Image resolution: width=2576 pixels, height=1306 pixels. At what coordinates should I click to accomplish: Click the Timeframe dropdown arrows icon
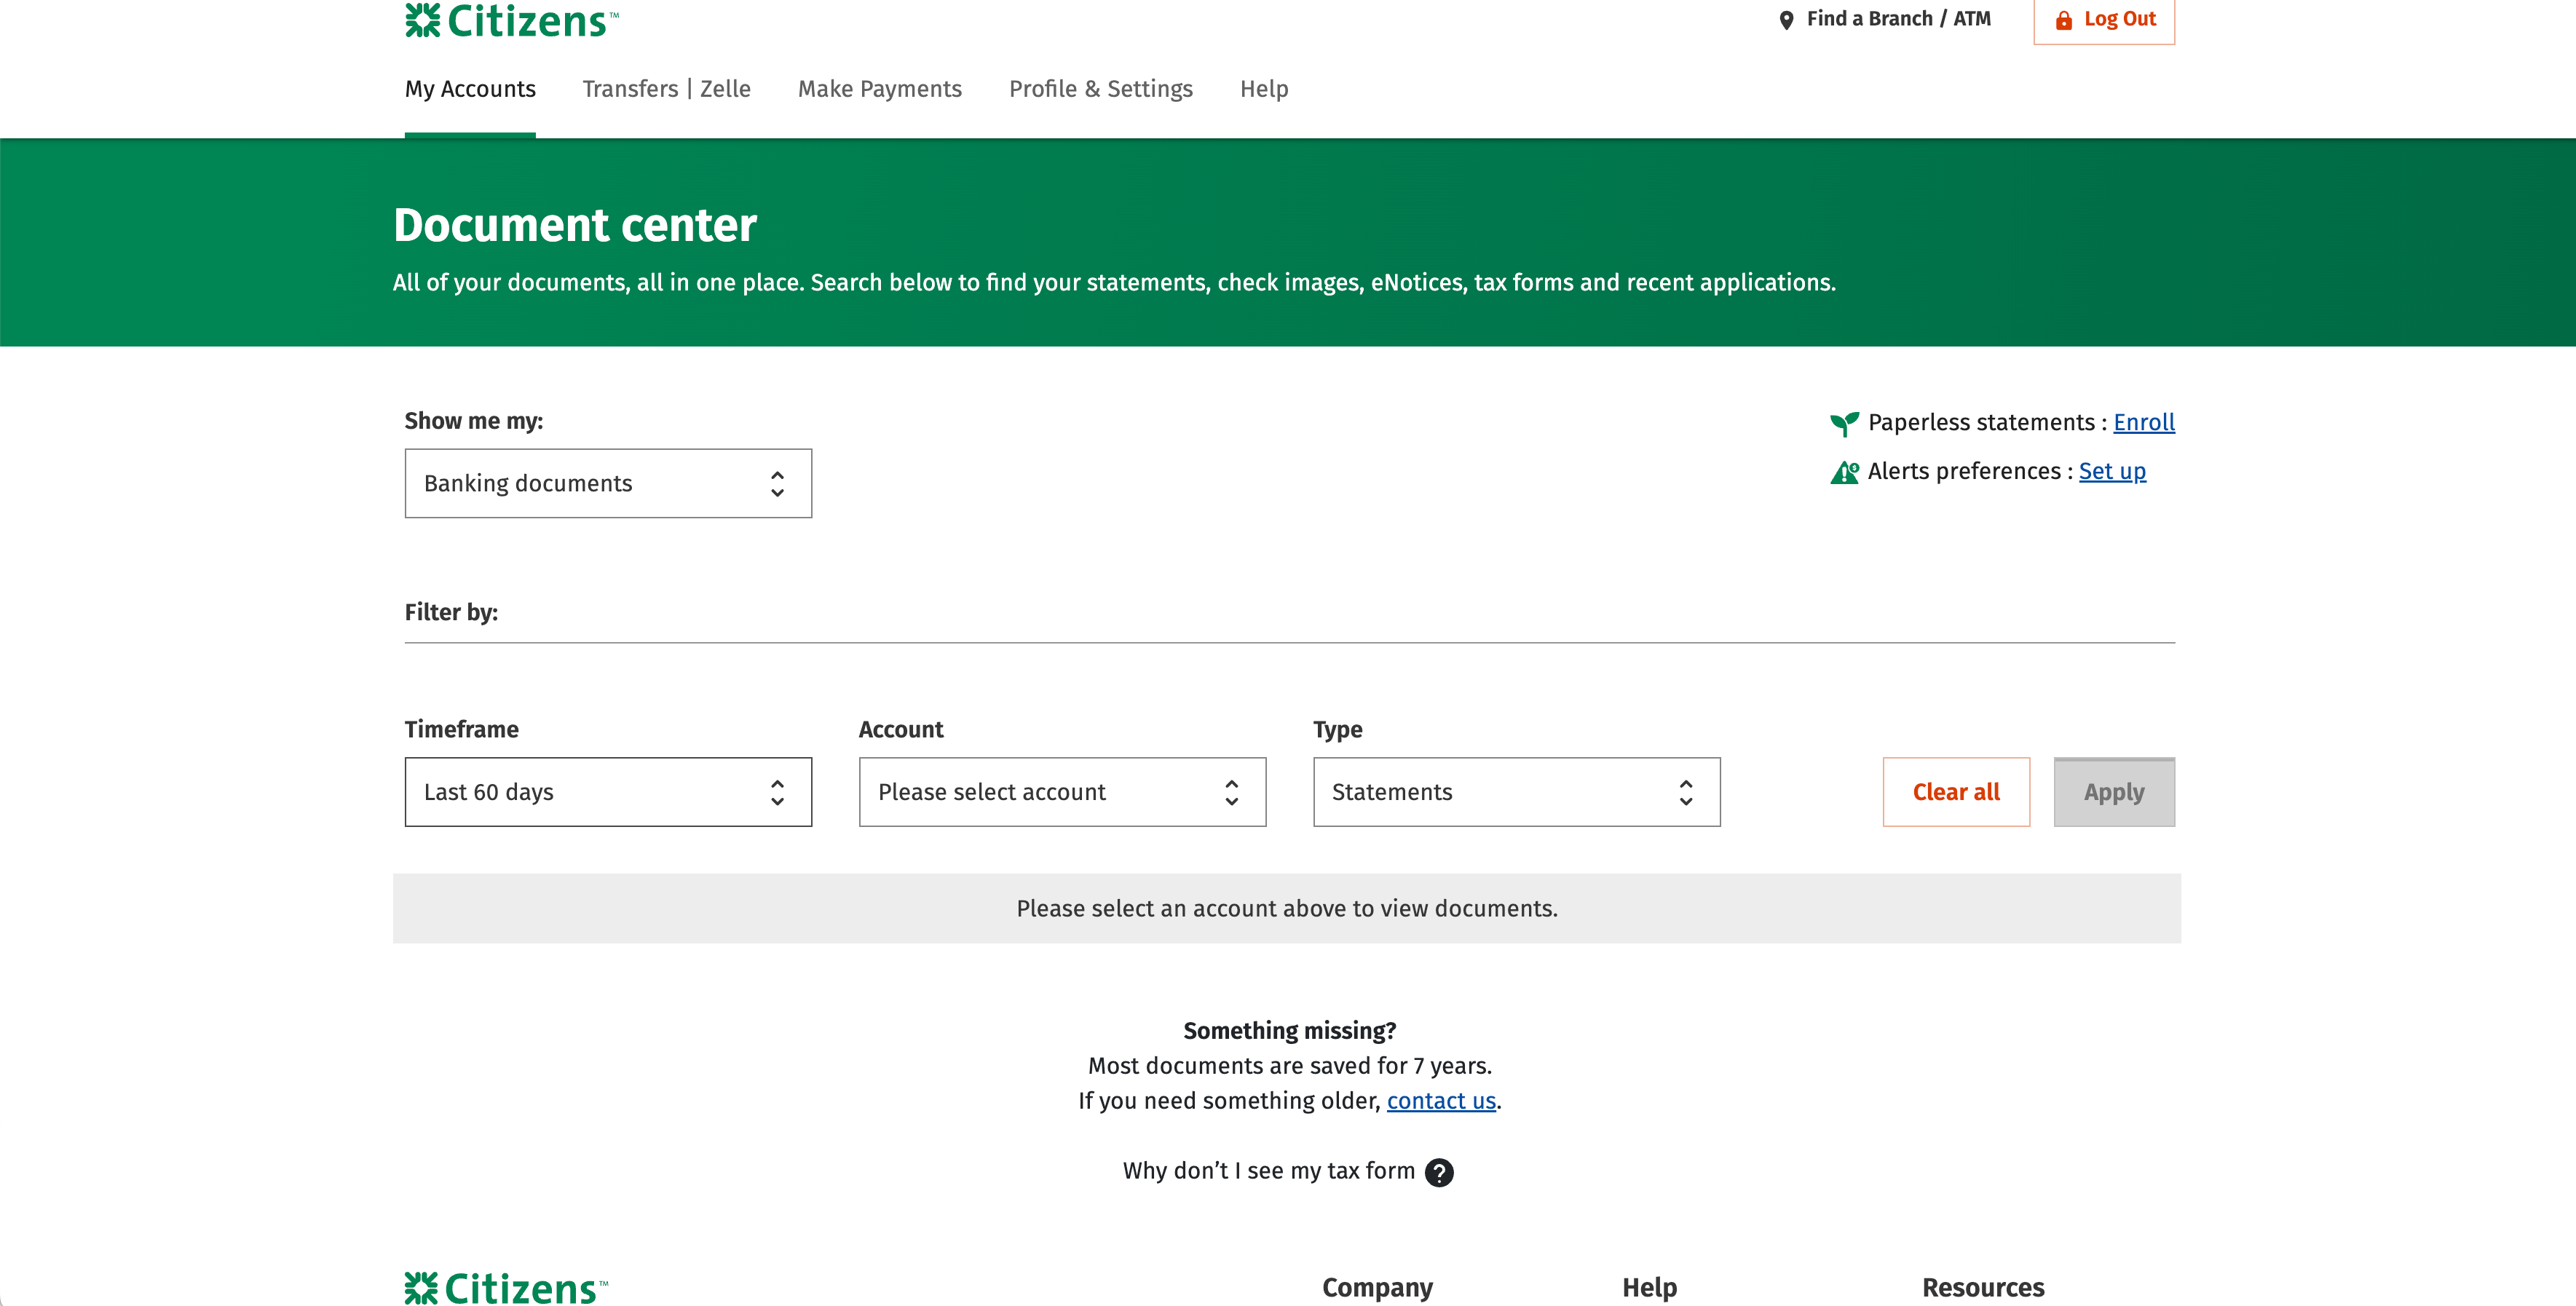coord(777,793)
